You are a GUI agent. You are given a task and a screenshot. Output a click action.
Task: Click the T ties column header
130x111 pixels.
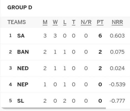(x=73, y=22)
